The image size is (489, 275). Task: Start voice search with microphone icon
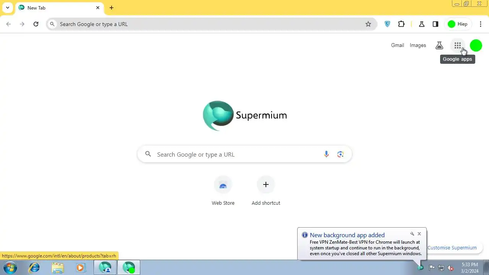(x=326, y=154)
